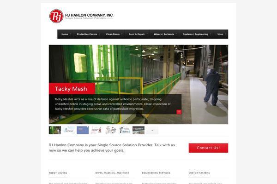This screenshot has height=184, width=277.
Task: Expand the Sand & Repair dropdown arrow
Action: pos(147,34)
